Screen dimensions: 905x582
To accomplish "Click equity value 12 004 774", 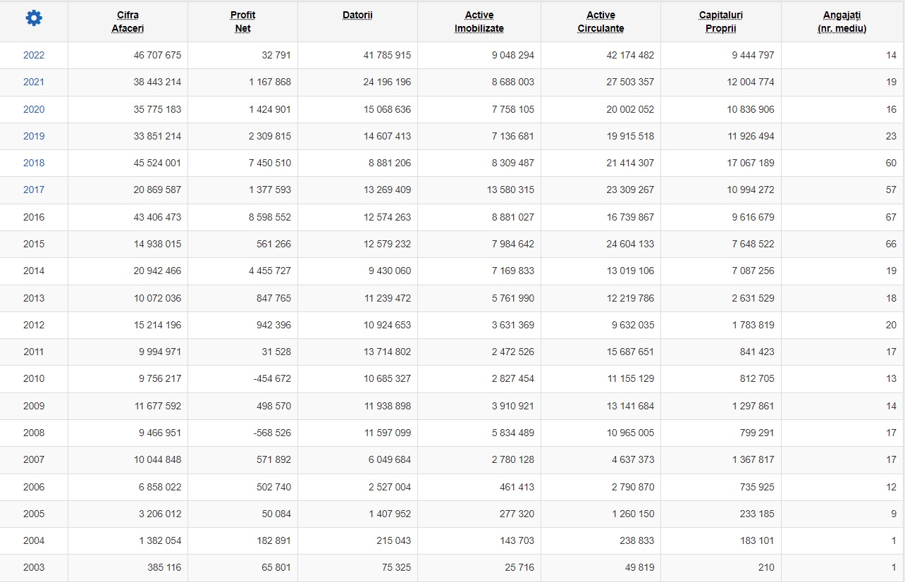I will [x=751, y=82].
